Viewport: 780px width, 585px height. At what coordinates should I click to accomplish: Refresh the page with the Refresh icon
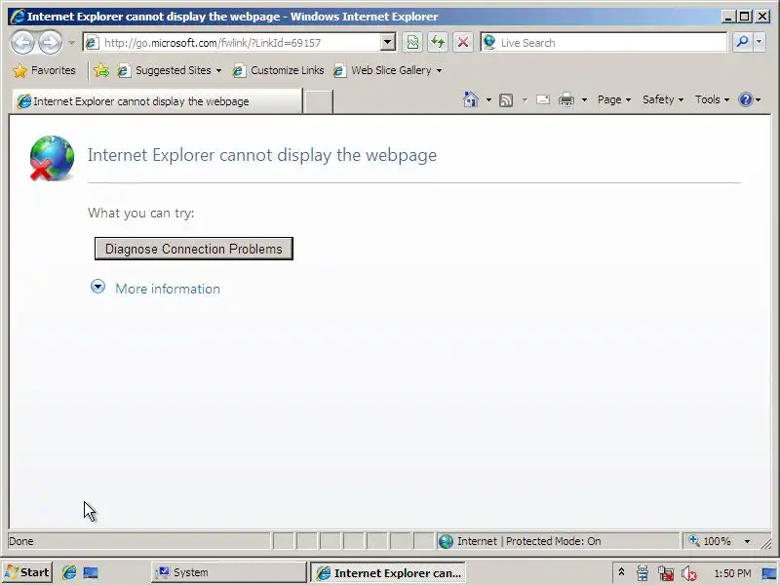pos(438,43)
